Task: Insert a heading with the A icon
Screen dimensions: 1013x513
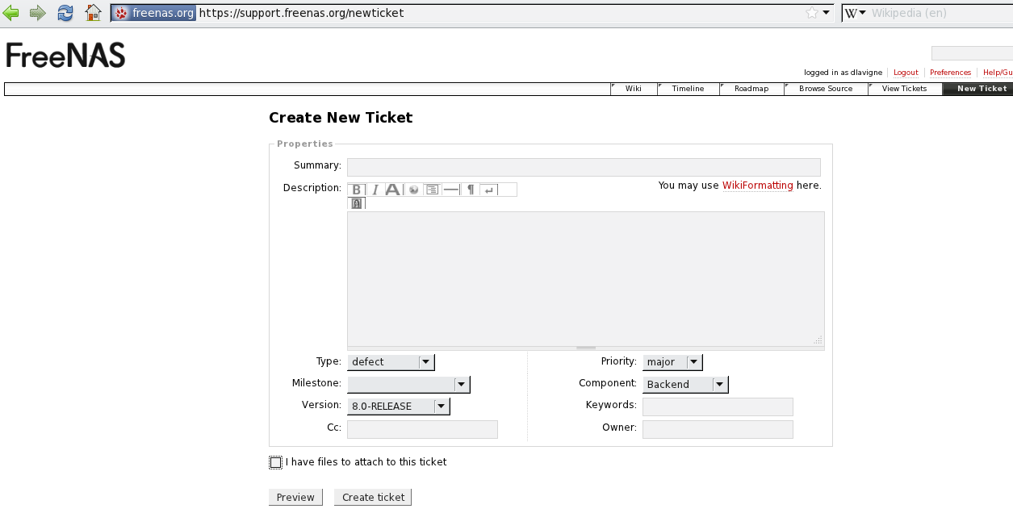Action: pos(393,190)
